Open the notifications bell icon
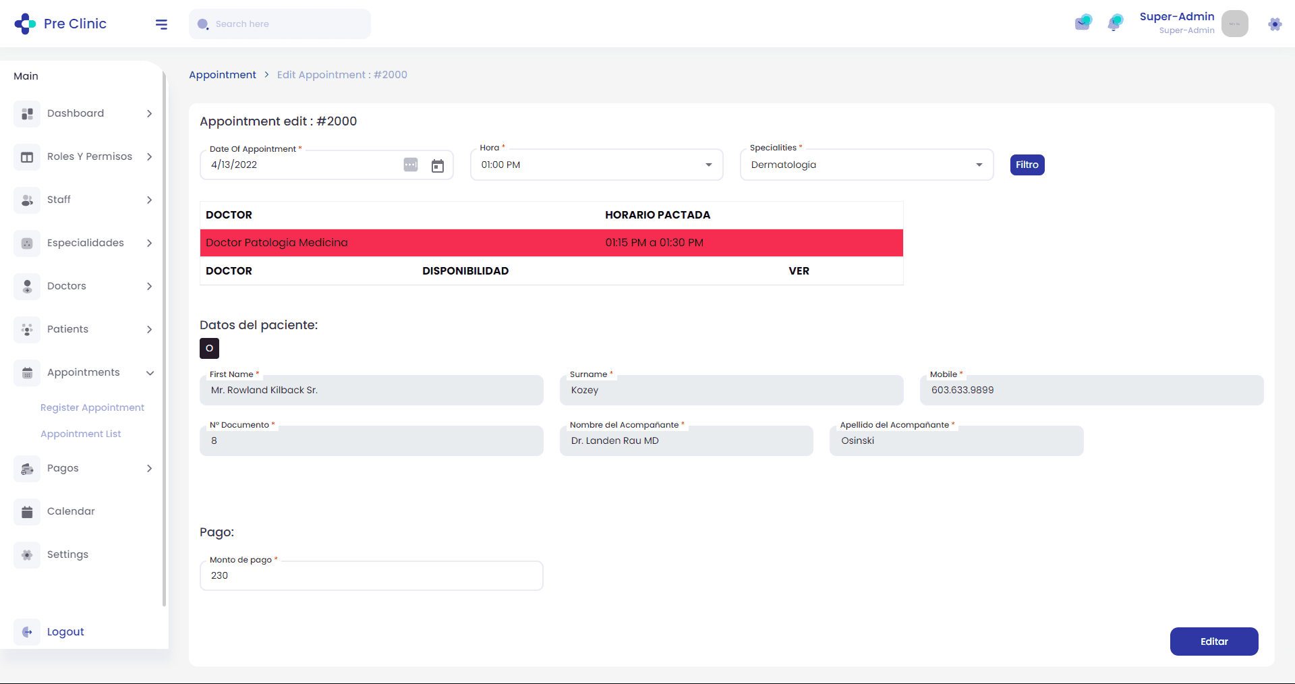 [1115, 23]
